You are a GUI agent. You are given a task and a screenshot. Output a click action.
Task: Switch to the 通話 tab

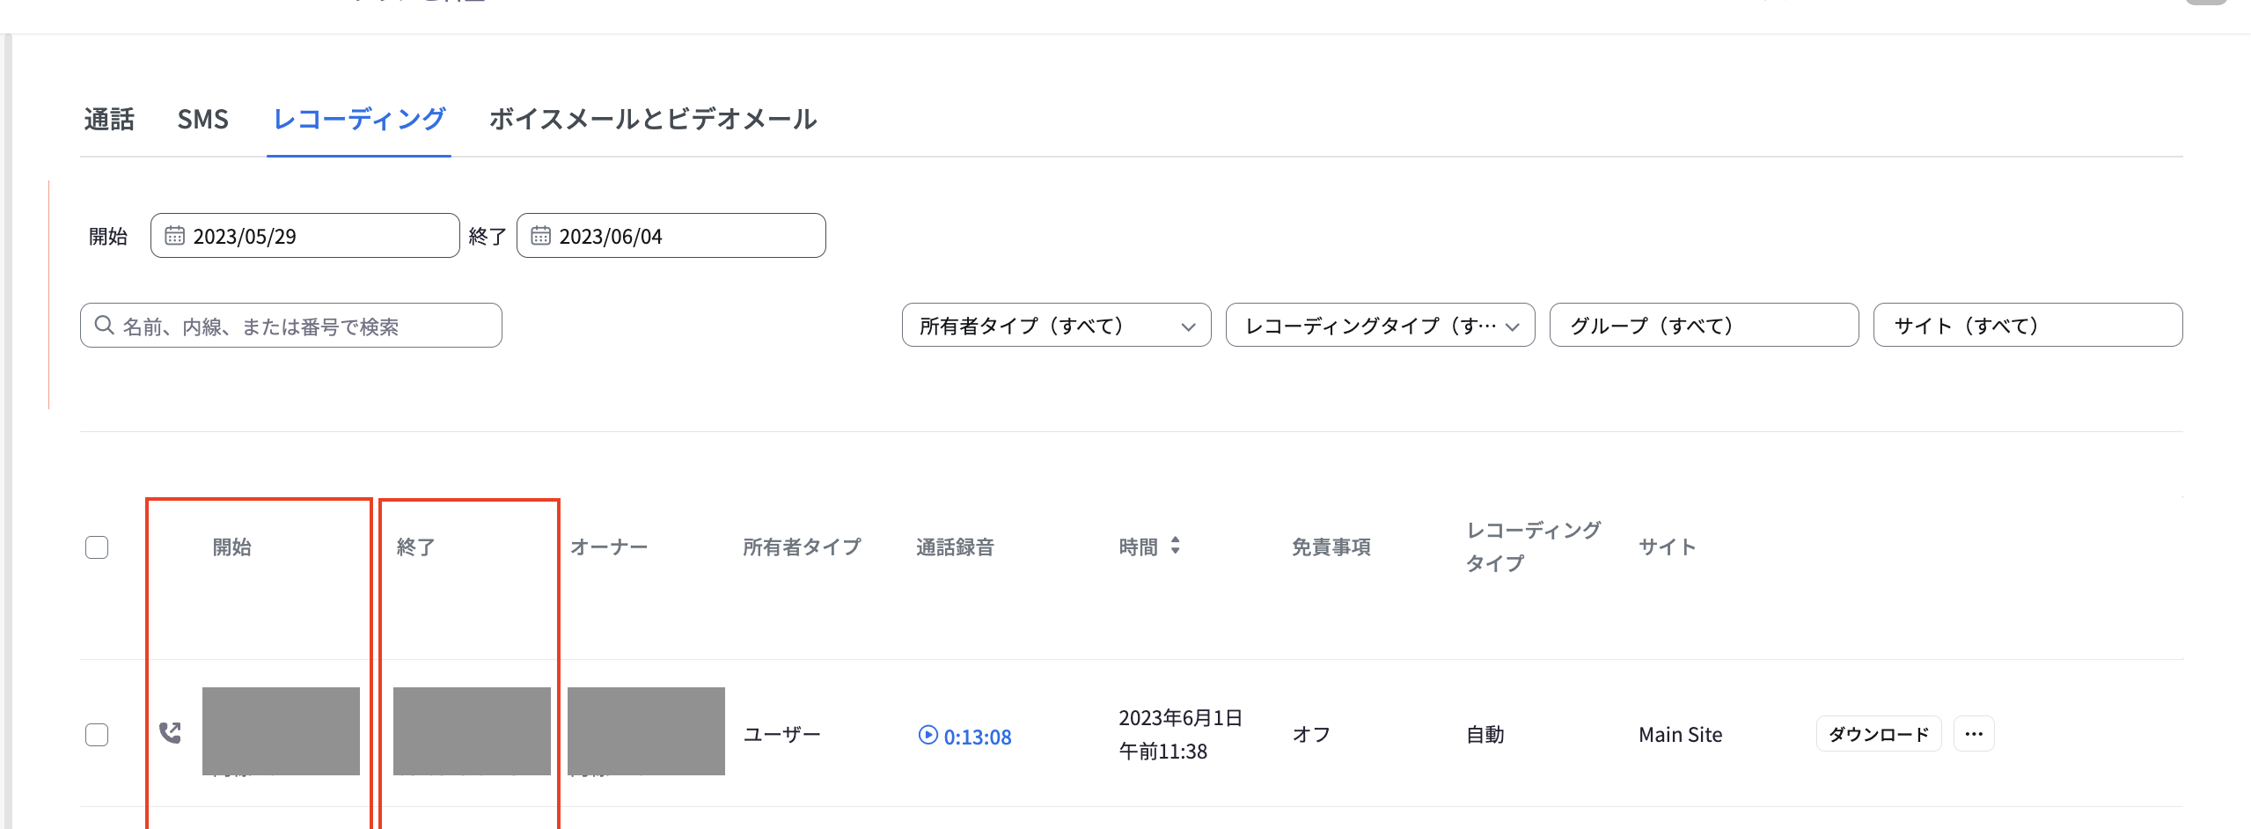[x=109, y=119]
